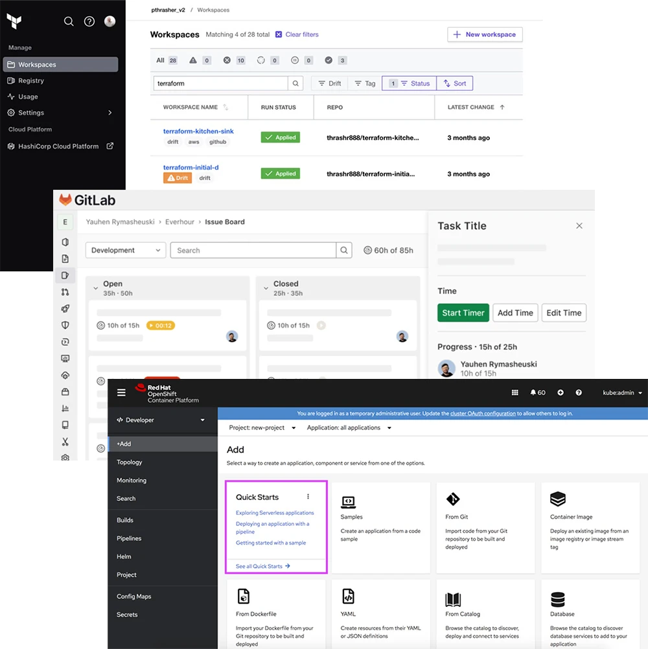Screen dimensions: 648x649
Task: Toggle the Status filter in workspaces
Action: pos(409,84)
